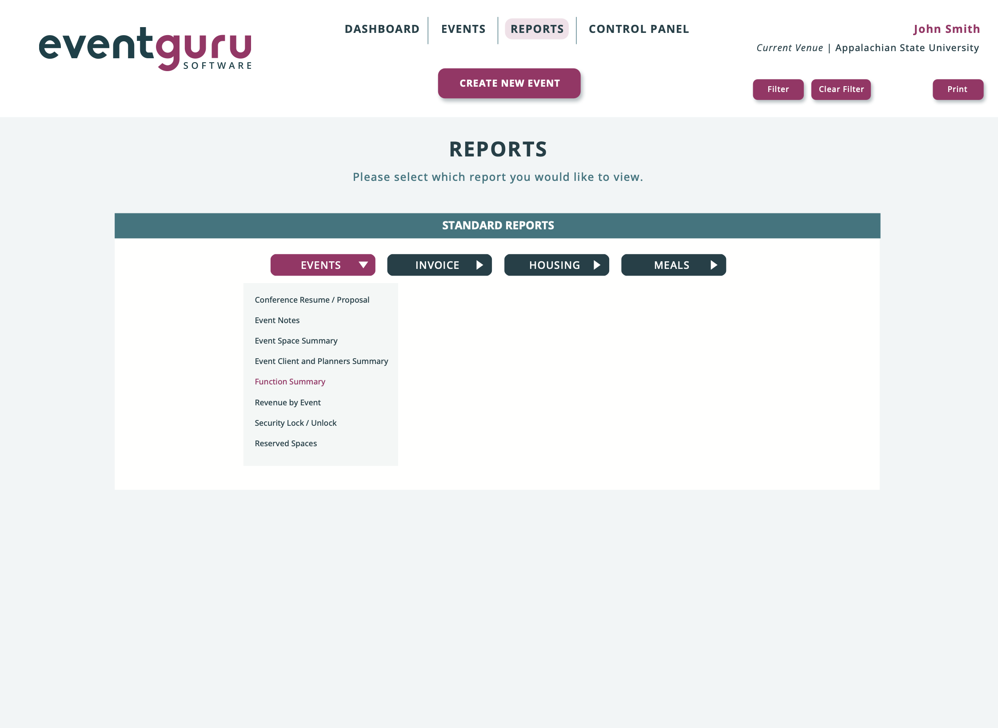Expand the Invoice reports arrow

click(x=479, y=265)
